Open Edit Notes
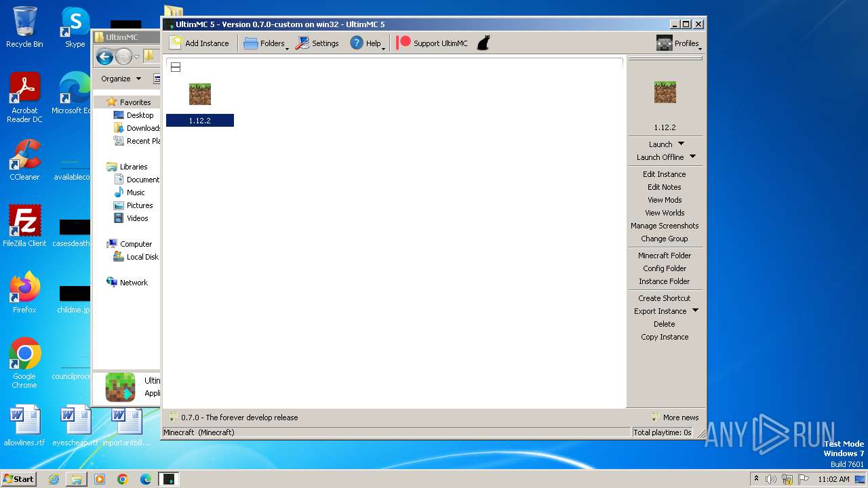The width and height of the screenshot is (868, 488). tap(665, 187)
